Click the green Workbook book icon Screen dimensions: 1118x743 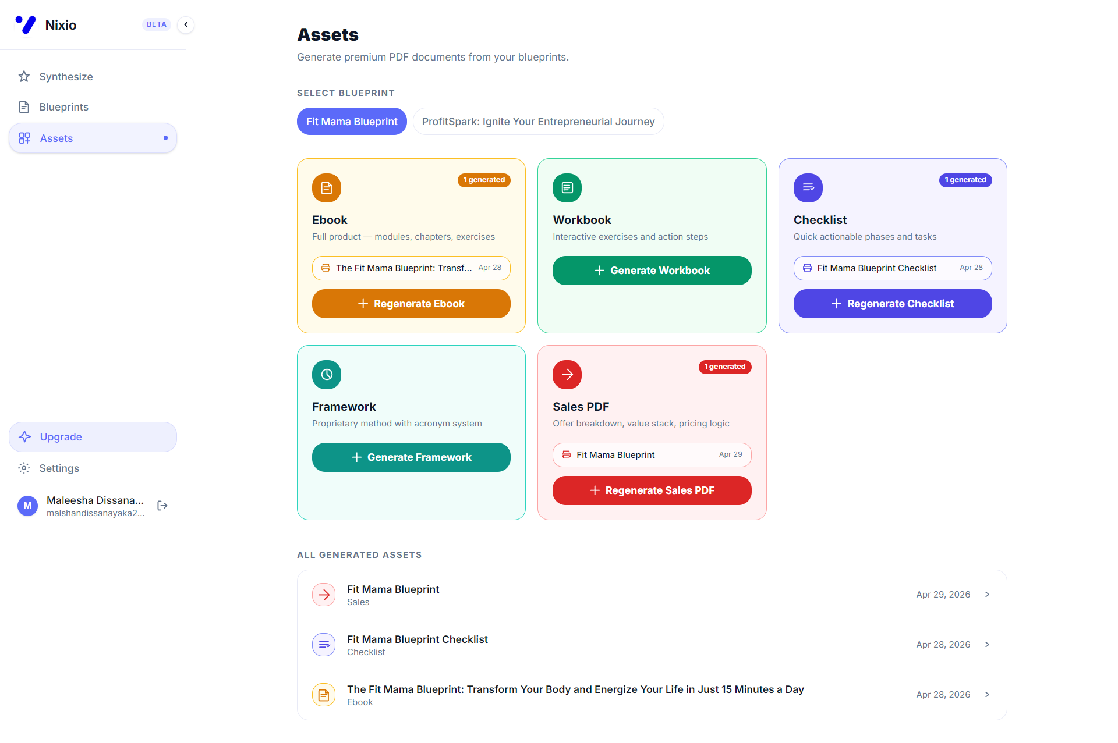567,188
